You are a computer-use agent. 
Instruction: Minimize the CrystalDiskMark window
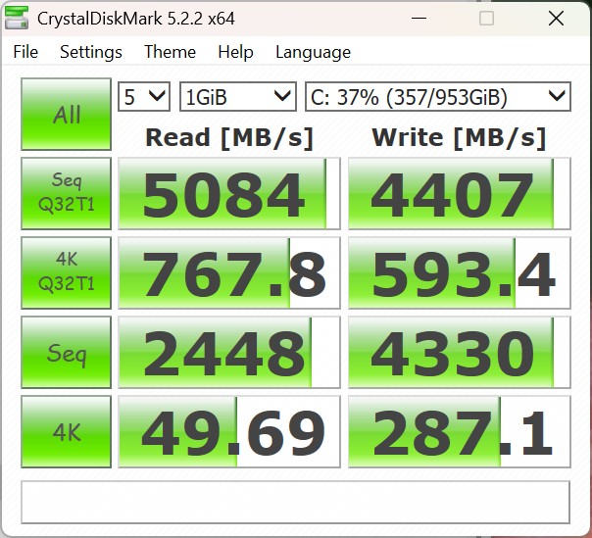[419, 18]
